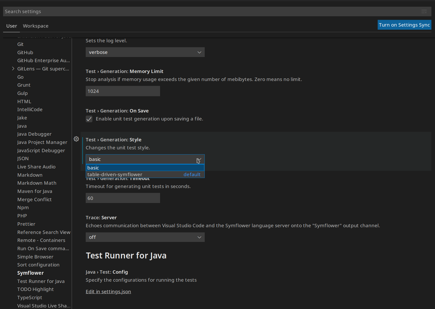Click the Trace: Server setting title
The image size is (435, 309).
101,218
